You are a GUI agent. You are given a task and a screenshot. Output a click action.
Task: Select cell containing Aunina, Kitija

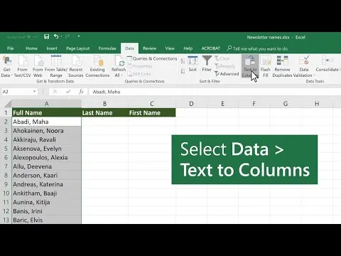[46, 202]
